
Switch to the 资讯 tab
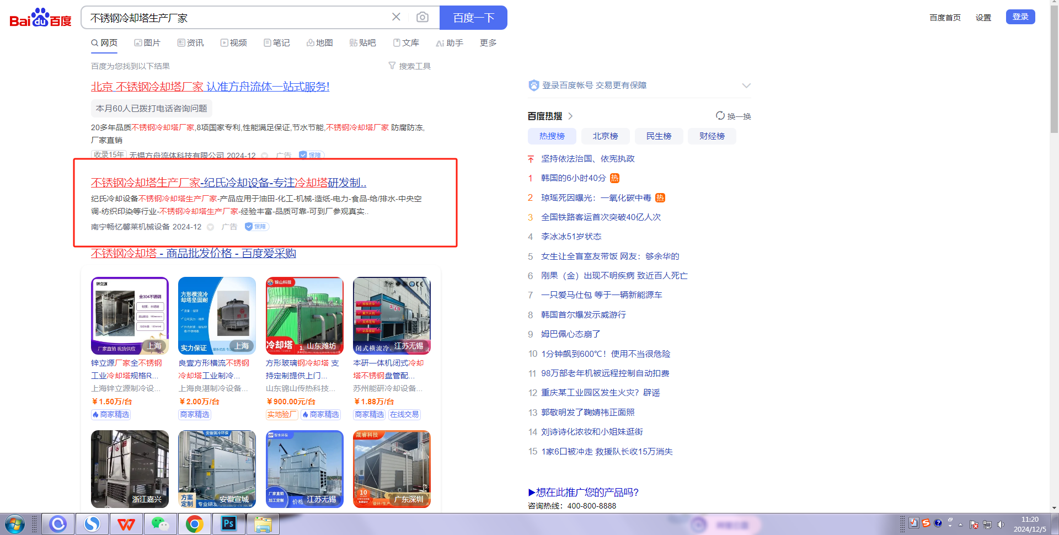190,42
